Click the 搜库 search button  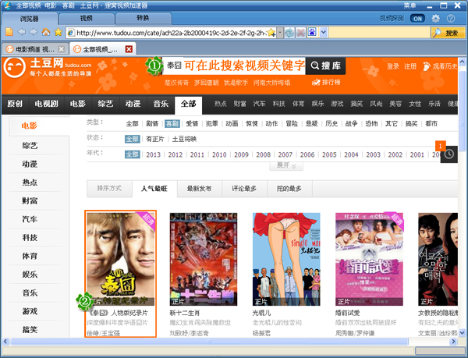tap(325, 66)
